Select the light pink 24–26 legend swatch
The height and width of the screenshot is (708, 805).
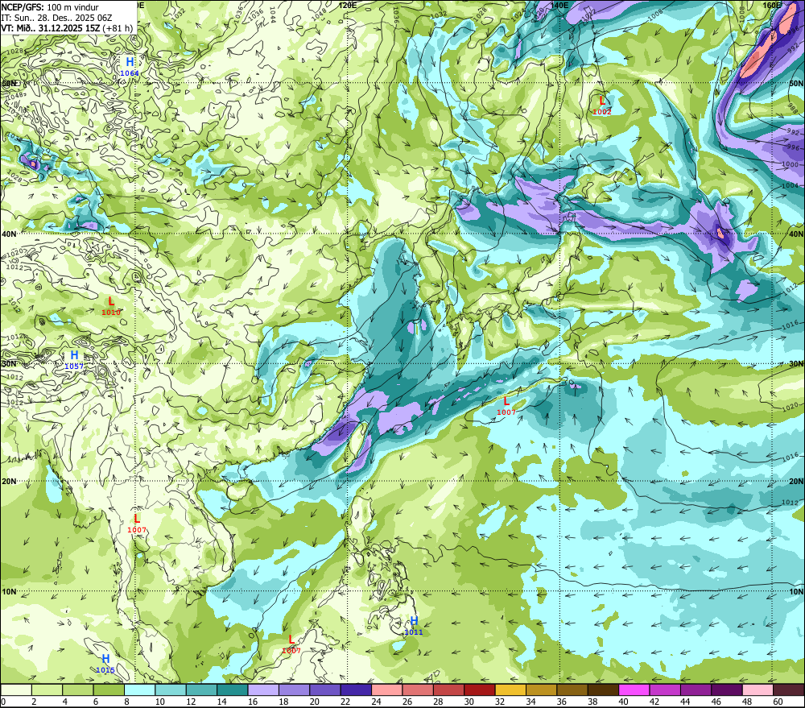click(x=387, y=689)
